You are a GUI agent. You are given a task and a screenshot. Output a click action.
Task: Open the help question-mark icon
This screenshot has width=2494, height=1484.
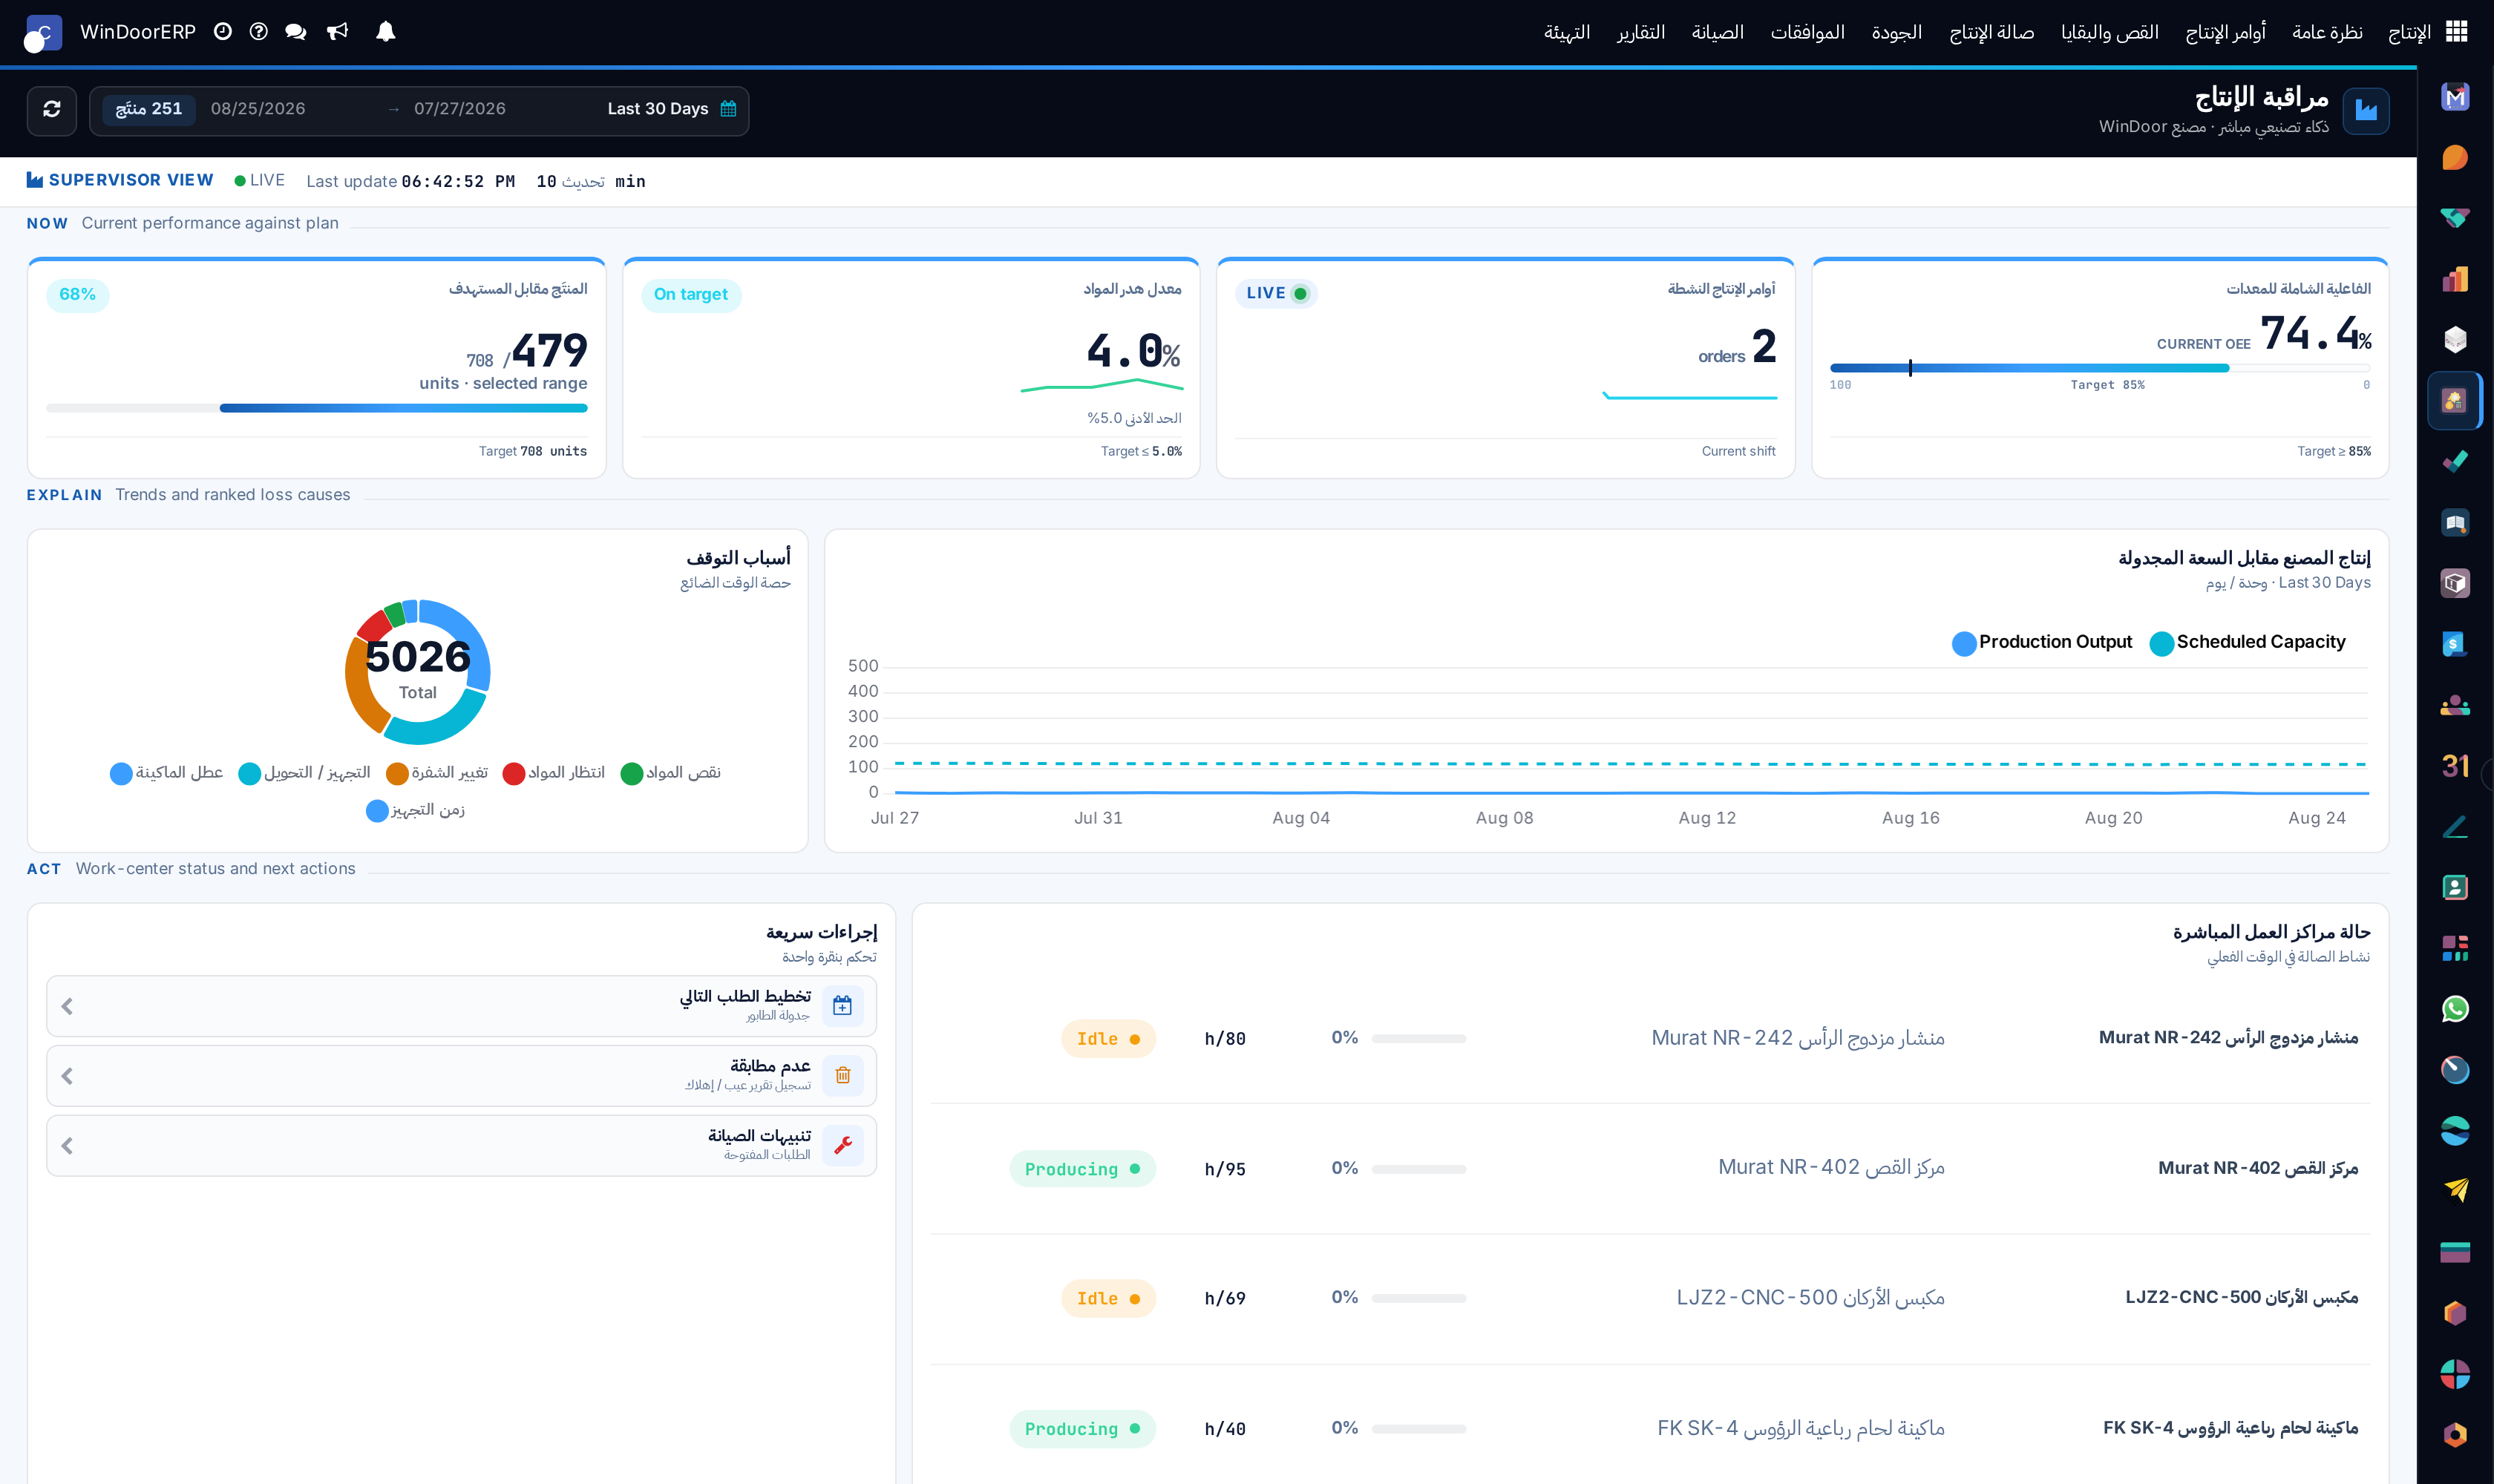[x=259, y=32]
